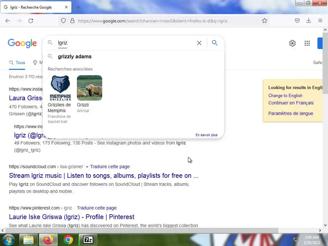Click the horizontal scrollbar left arrow
Viewport: 328px width, 246px height.
(x=3, y=231)
